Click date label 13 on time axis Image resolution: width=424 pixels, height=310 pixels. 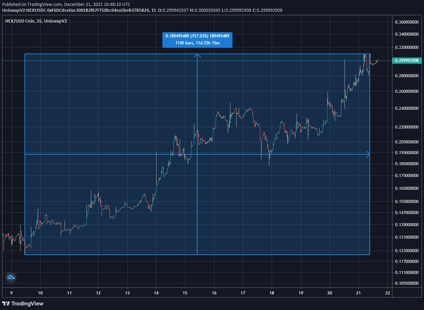click(x=127, y=293)
